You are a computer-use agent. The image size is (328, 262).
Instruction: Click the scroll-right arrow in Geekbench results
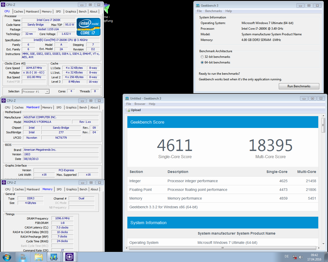[319, 248]
